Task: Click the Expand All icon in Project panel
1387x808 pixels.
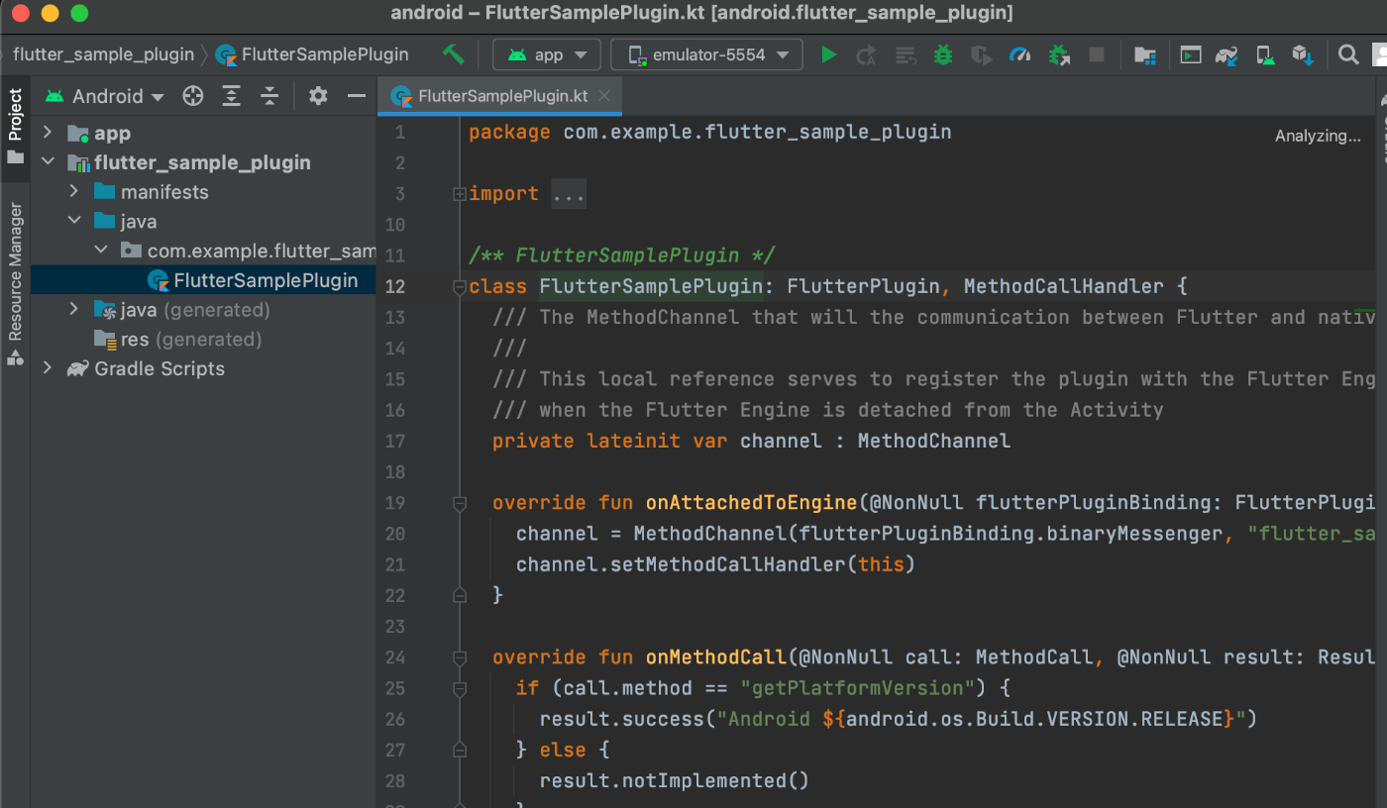Action: click(231, 96)
